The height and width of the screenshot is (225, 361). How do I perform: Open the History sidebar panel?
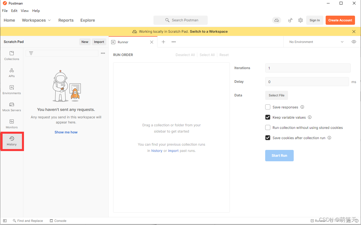[12, 141]
